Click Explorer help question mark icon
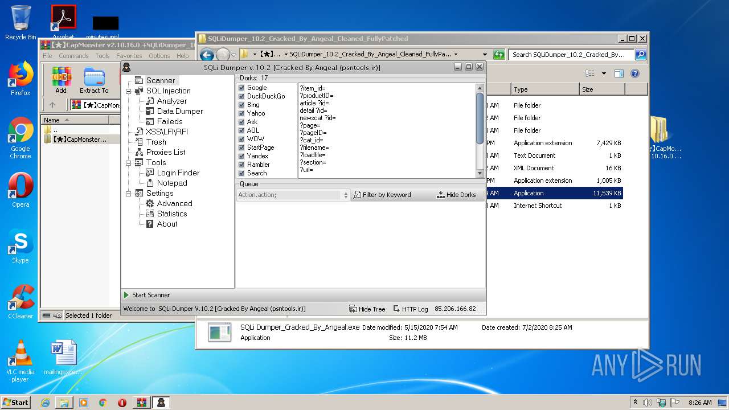Image resolution: width=729 pixels, height=410 pixels. [635, 73]
